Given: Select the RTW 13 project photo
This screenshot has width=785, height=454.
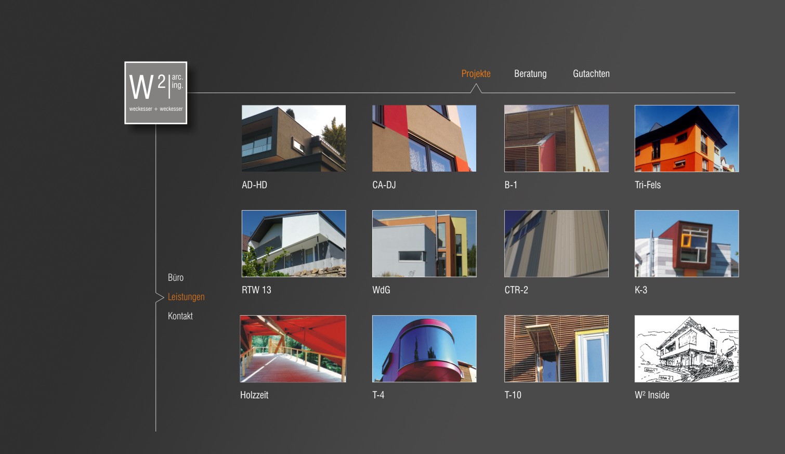Looking at the screenshot, I should coord(294,243).
